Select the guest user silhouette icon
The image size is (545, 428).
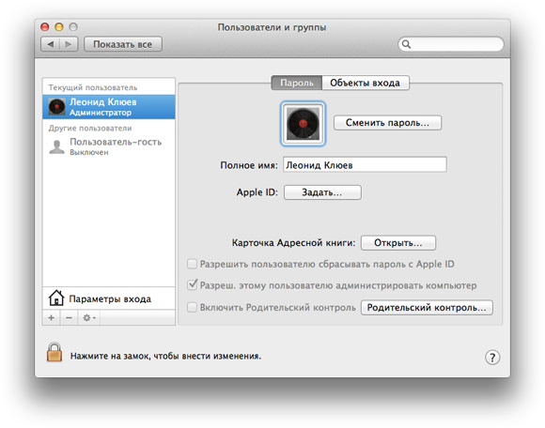pyautogui.click(x=56, y=146)
